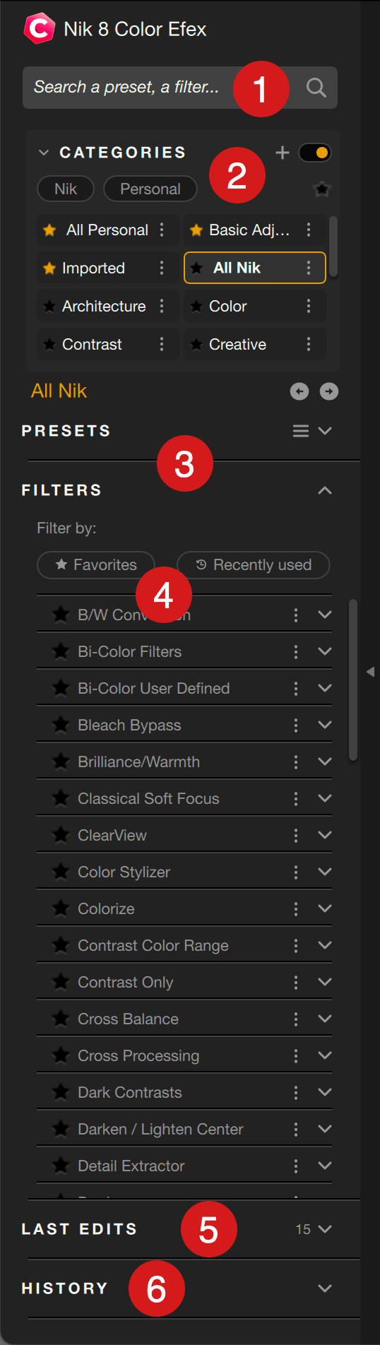This screenshot has width=380, height=1345.
Task: Favorite the Color Stylizer filter star
Action: tap(61, 872)
